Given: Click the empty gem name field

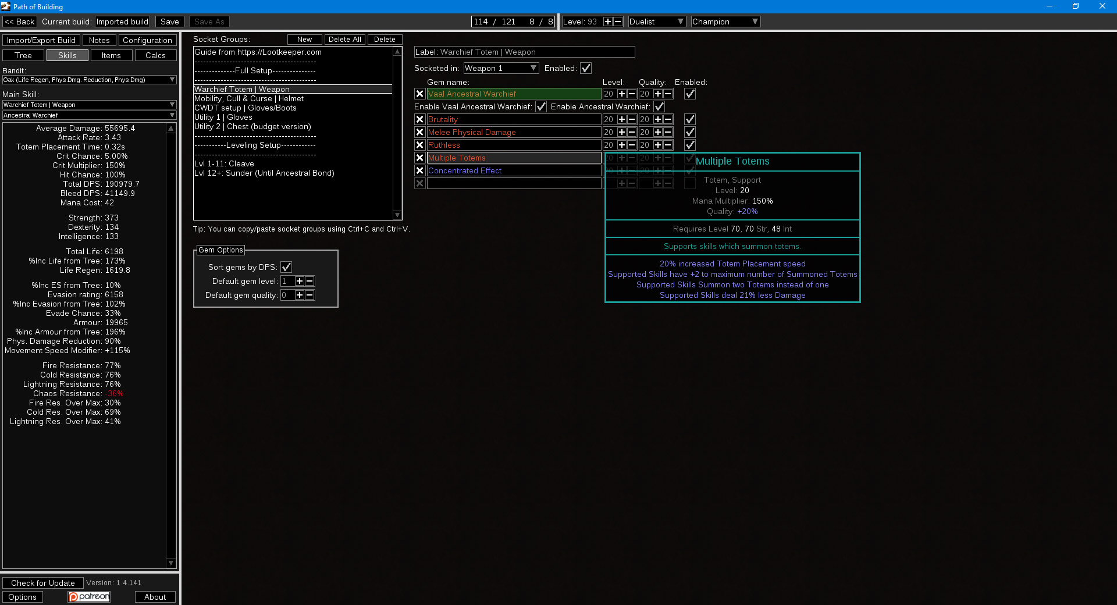Looking at the screenshot, I should point(514,183).
